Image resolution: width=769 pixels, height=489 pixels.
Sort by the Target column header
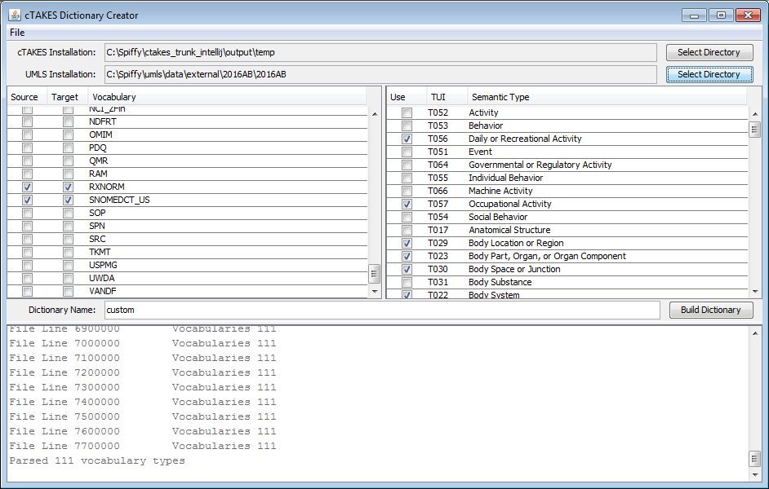(68, 97)
